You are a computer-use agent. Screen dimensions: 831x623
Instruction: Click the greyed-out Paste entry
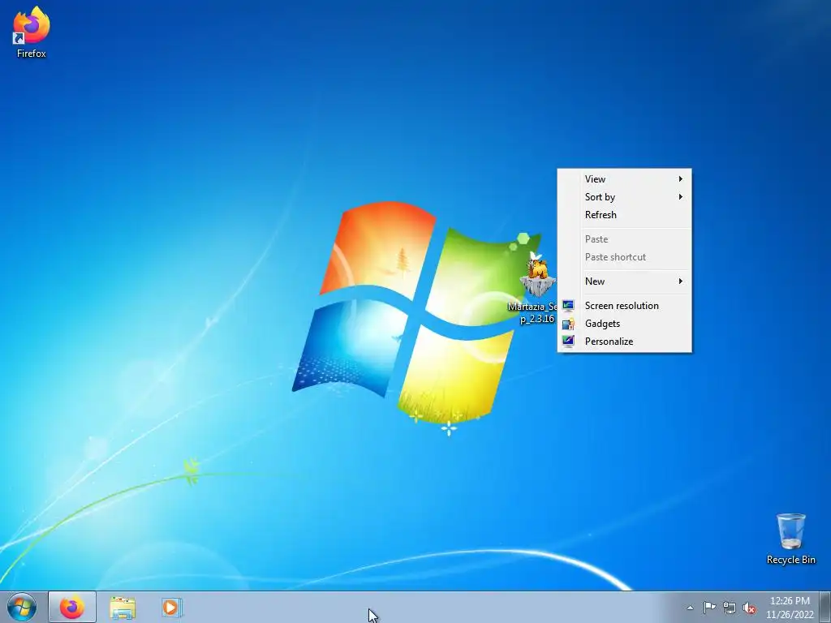[x=624, y=239]
